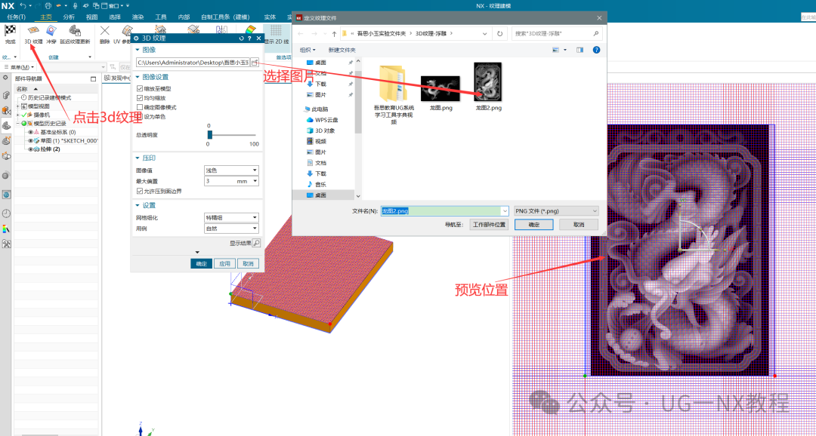This screenshot has width=816, height=436.
Task: Click the 完成 checkered flag icon
Action: coord(10,30)
